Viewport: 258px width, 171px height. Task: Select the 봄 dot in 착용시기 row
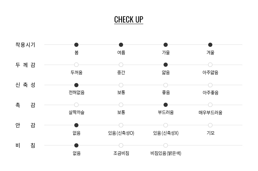(x=76, y=45)
